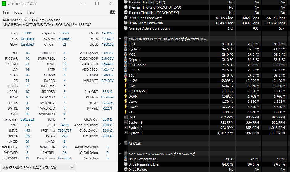Select the DRAM Read Bandwidth value 0.389 Gbps
This screenshot has height=172, width=290.
(225, 18)
